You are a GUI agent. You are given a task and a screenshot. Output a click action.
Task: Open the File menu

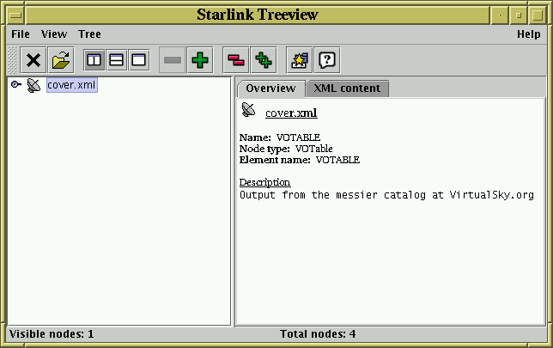(21, 34)
